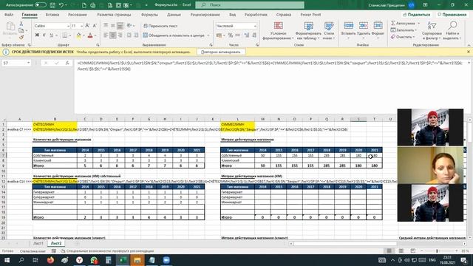Open the Zoom taskbar icon

click(x=166, y=260)
